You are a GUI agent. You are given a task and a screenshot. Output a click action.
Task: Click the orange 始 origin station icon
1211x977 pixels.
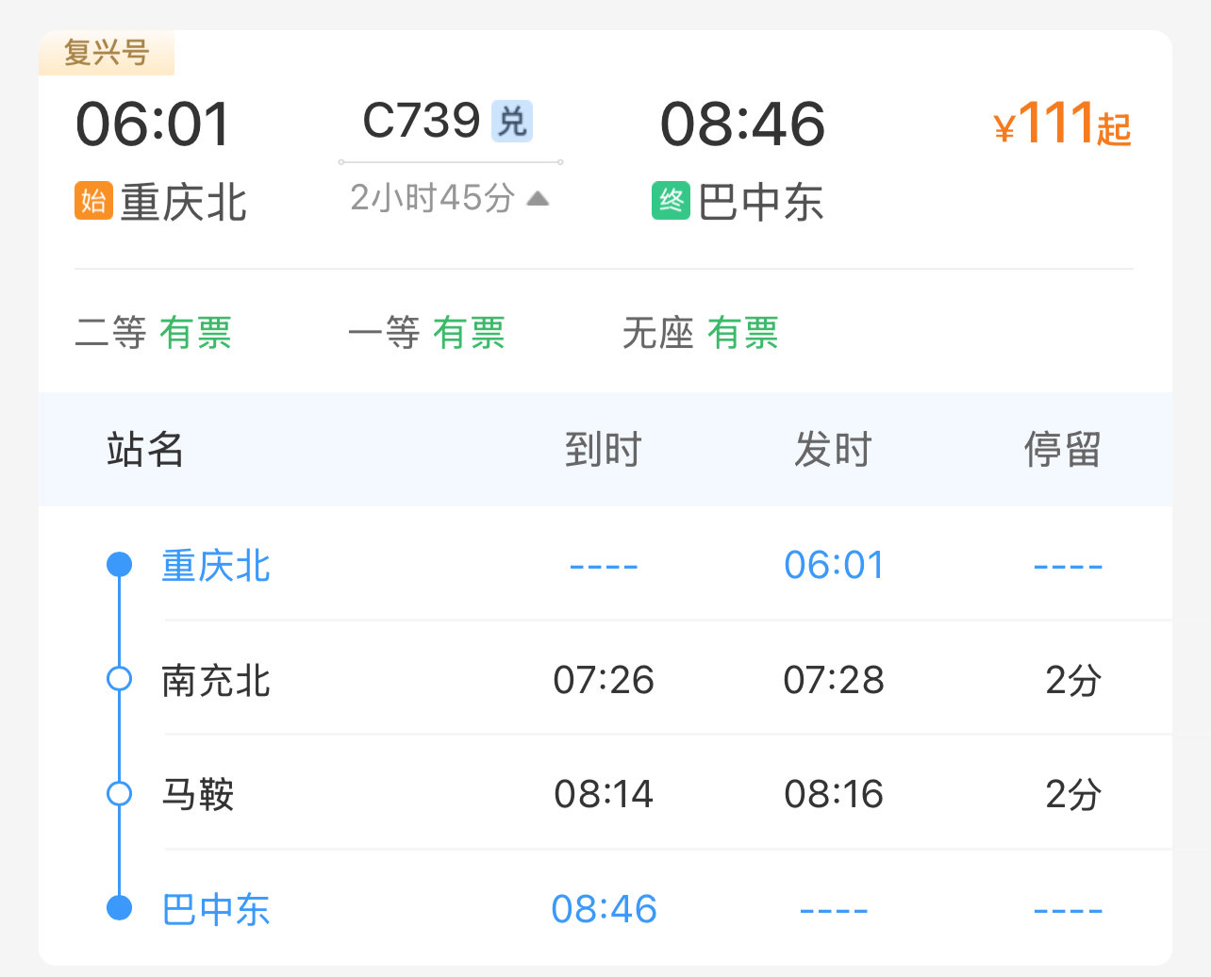[x=93, y=201]
